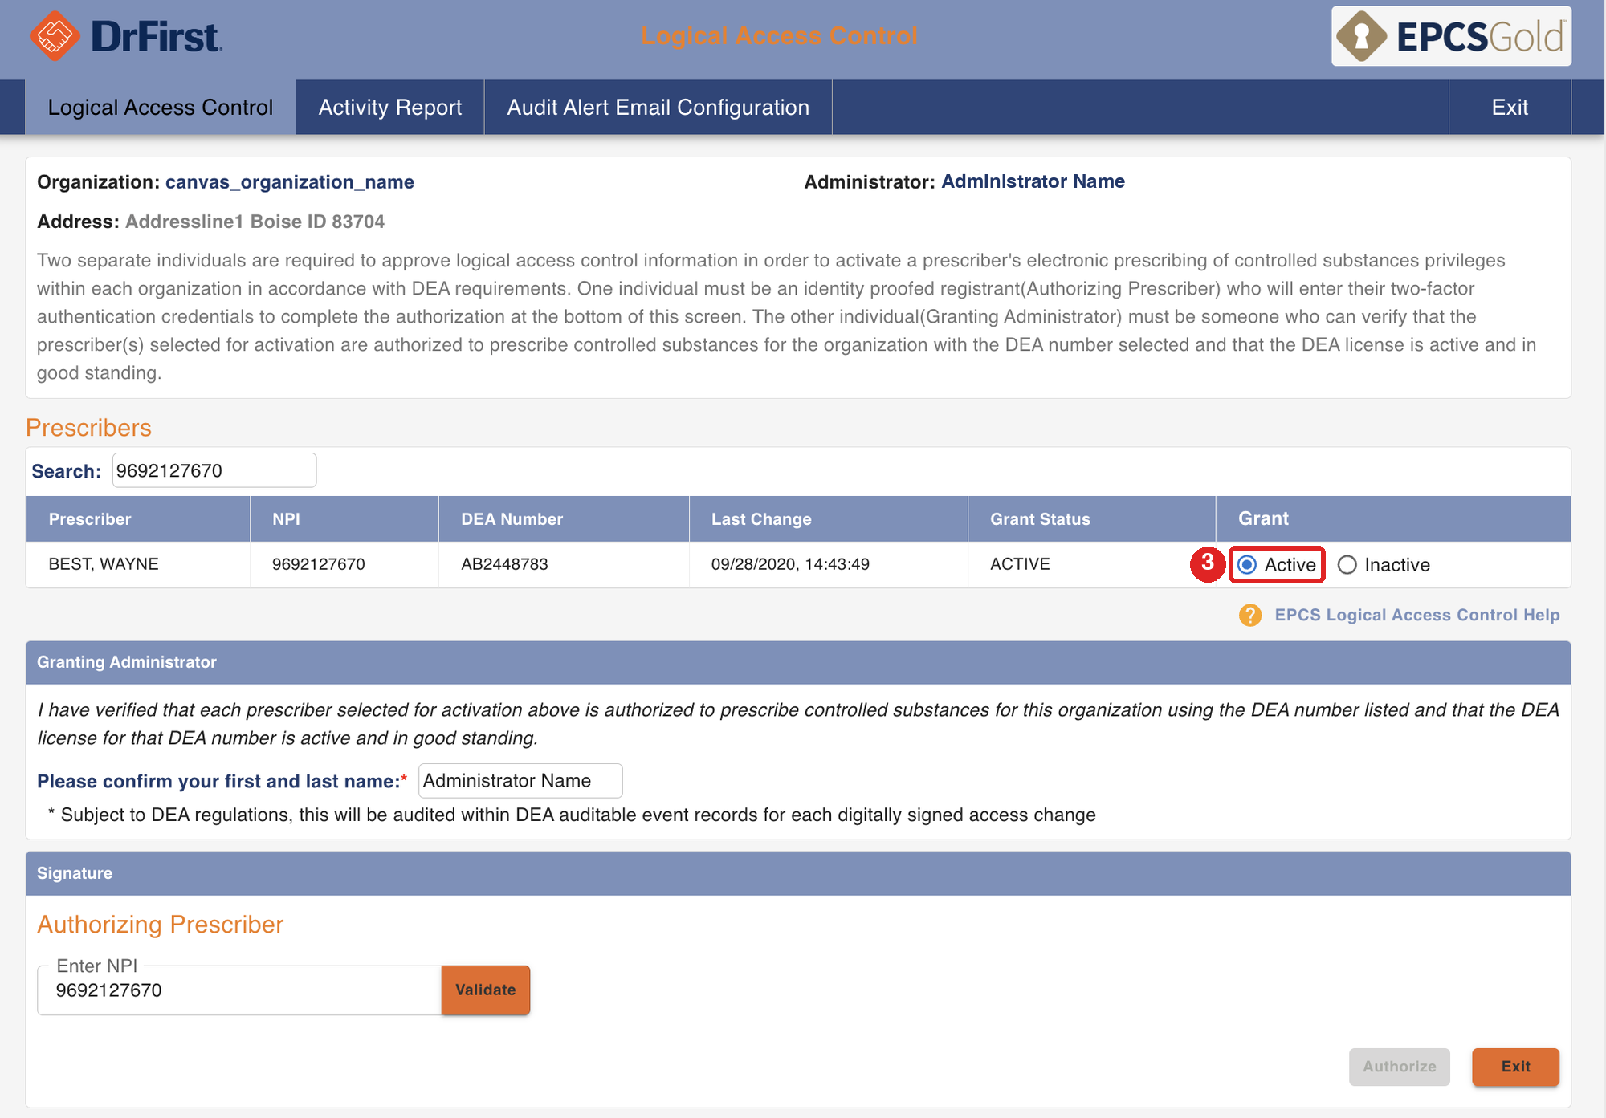
Task: Click the last change date 09/28/2020, 14:43:49
Action: pyautogui.click(x=790, y=564)
